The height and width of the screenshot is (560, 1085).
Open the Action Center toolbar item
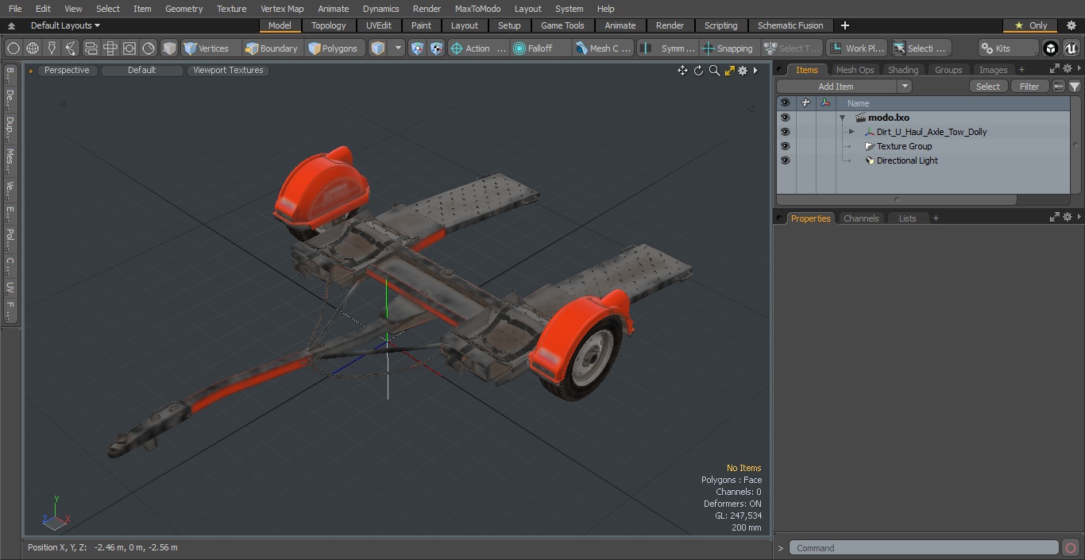point(477,48)
